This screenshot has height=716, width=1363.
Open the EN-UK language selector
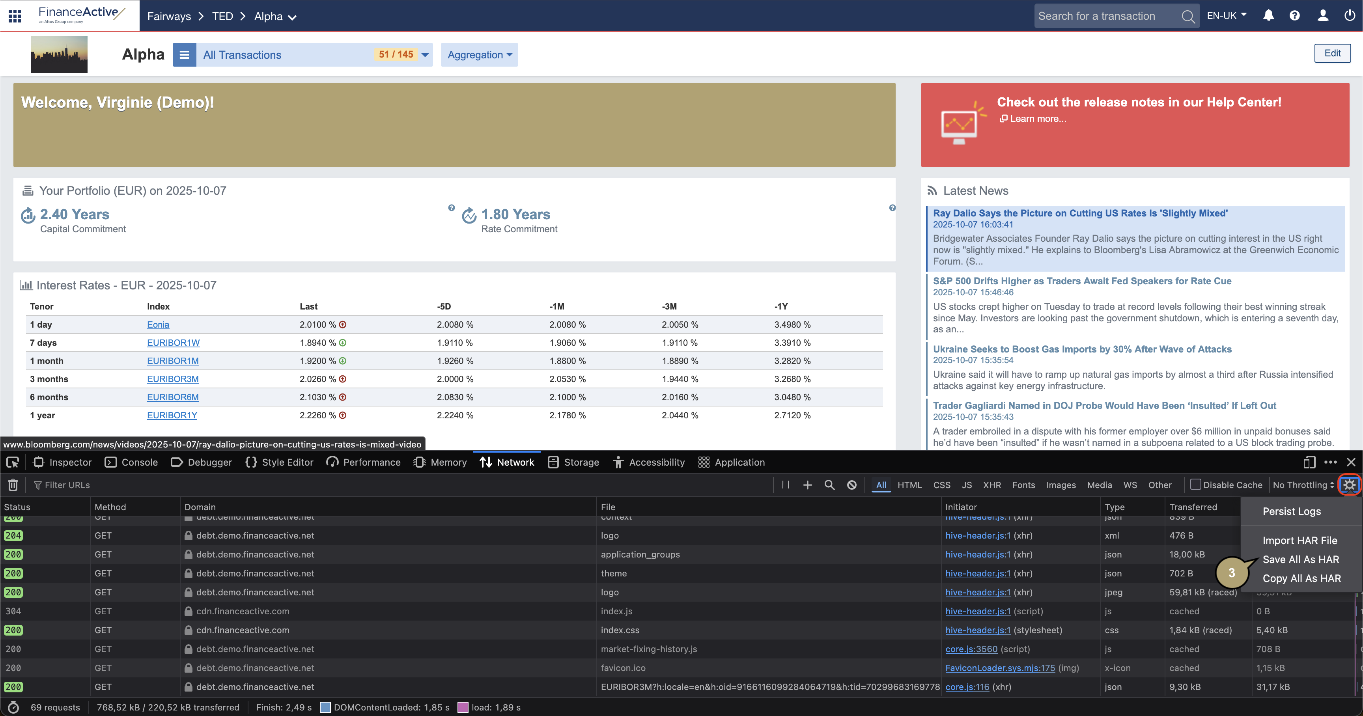tap(1227, 15)
